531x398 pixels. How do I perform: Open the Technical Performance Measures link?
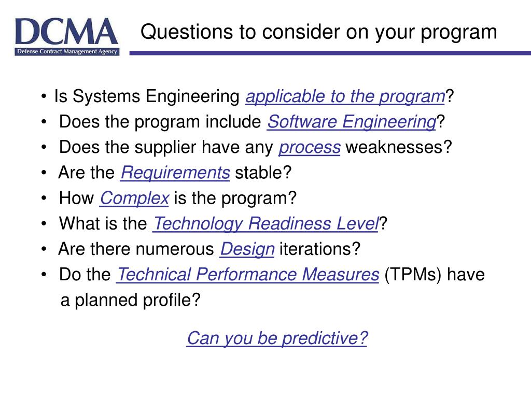[x=247, y=275]
